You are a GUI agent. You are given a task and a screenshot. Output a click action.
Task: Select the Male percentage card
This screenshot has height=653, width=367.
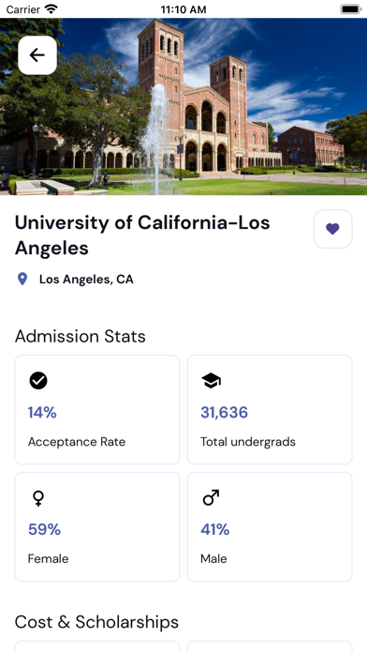pyautogui.click(x=270, y=527)
